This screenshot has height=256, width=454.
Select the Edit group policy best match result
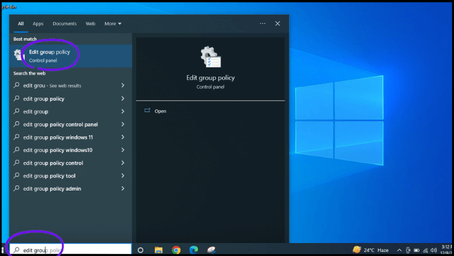pyautogui.click(x=70, y=56)
